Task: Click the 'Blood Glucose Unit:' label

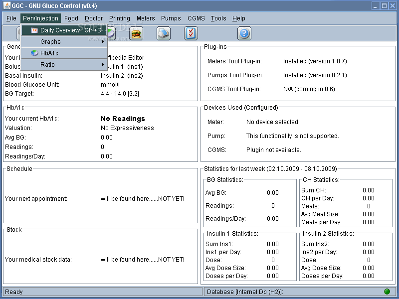Action: 32,85
